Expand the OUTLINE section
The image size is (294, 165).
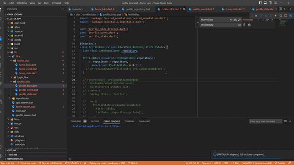coord(35,150)
